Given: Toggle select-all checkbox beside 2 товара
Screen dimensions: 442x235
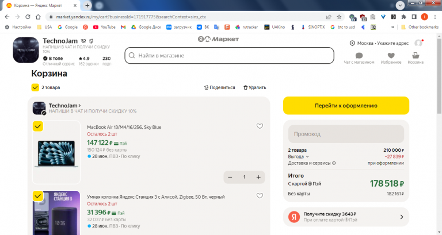Looking at the screenshot, I should [x=35, y=87].
